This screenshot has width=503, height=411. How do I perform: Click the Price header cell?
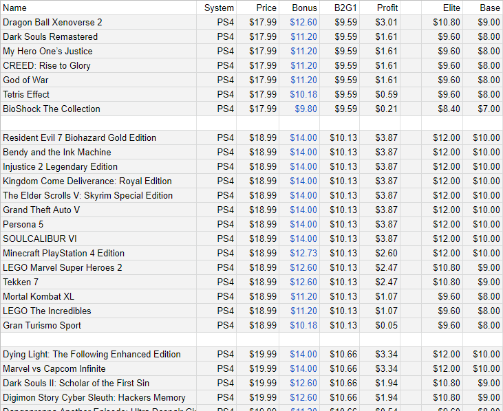pos(257,8)
